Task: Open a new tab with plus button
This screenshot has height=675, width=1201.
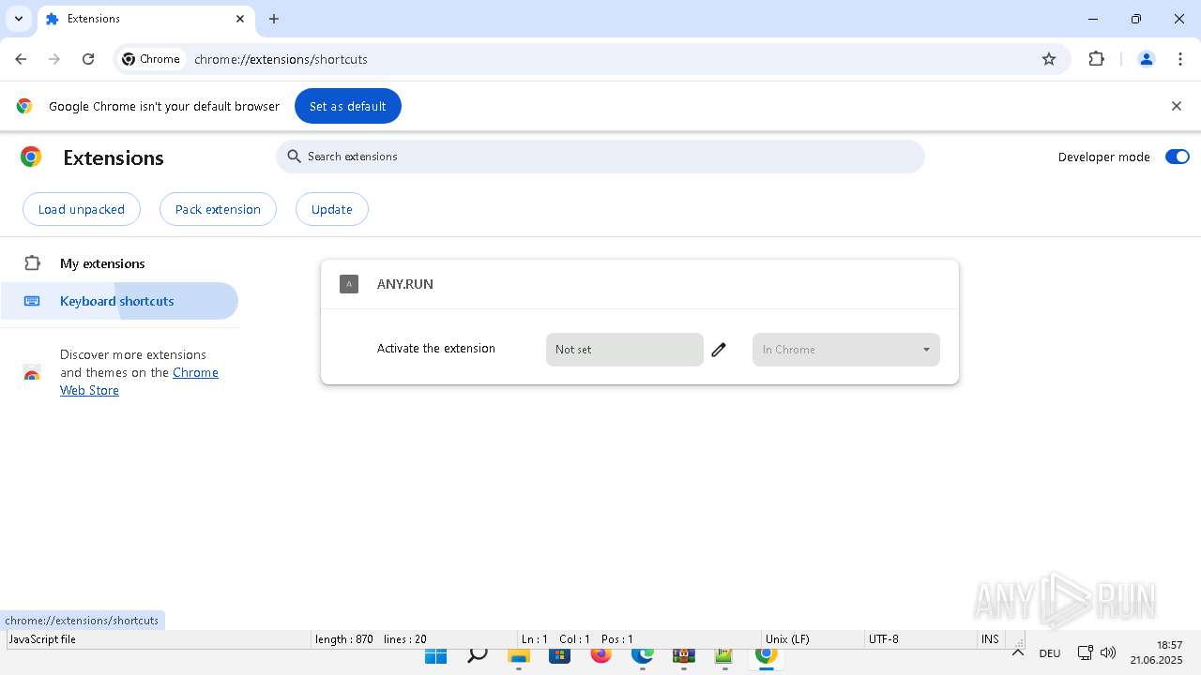Action: coord(274,19)
